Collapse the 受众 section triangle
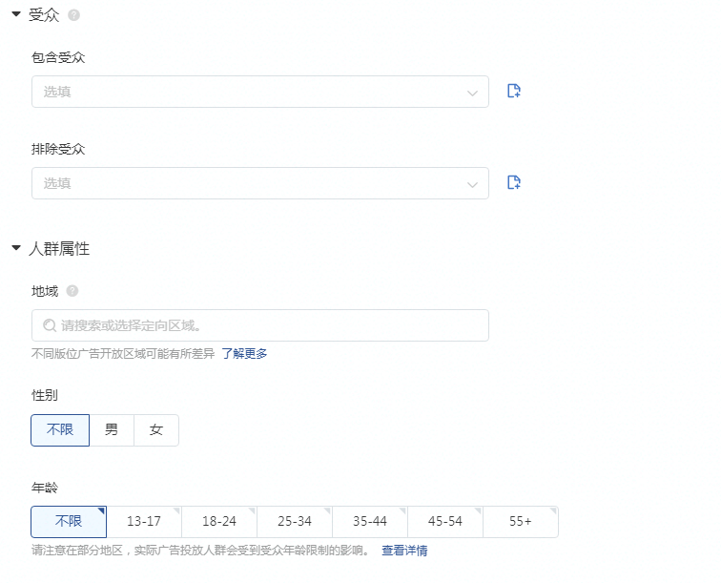This screenshot has width=721, height=583. click(x=16, y=15)
